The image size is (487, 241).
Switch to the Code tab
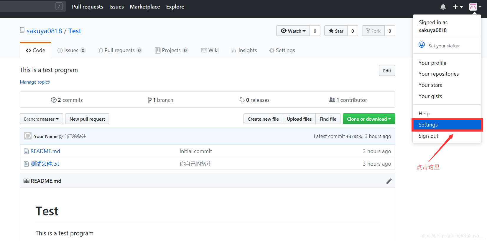(x=35, y=50)
